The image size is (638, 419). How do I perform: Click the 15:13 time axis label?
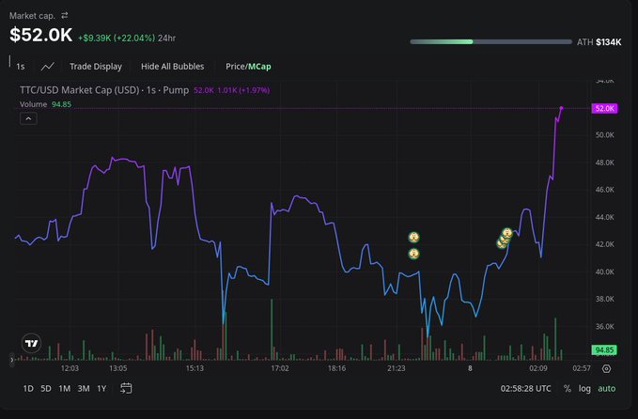pyautogui.click(x=195, y=368)
